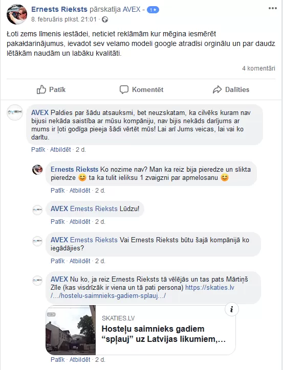The image size is (283, 370).
Task: Open the 8. februāris plkst. 21:01 timestamp
Action: 64,19
